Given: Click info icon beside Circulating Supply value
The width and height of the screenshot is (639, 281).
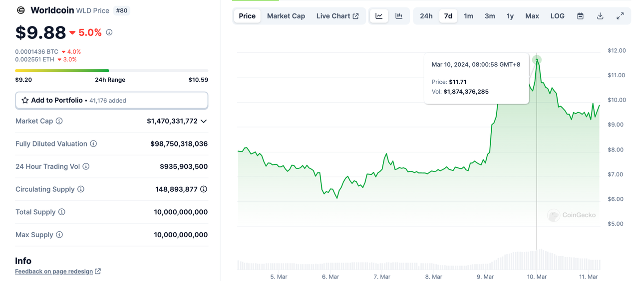Looking at the screenshot, I should [204, 189].
